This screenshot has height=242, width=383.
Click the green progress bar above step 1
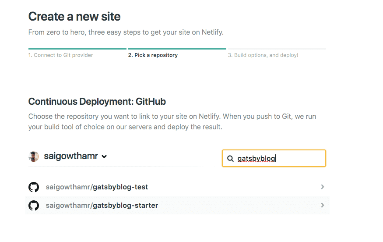(x=77, y=49)
